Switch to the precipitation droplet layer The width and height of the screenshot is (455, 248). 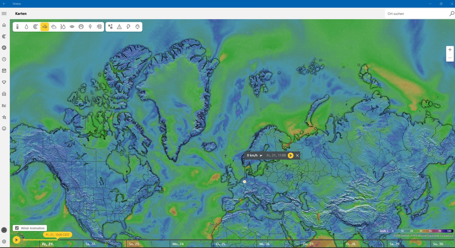point(26,27)
